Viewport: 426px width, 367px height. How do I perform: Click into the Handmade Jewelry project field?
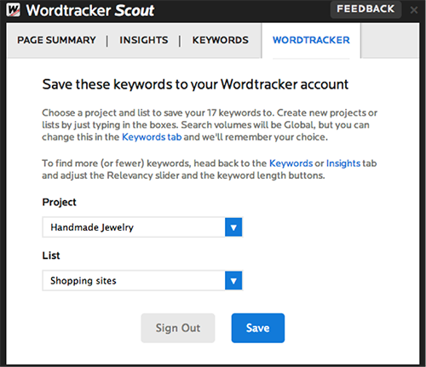134,227
